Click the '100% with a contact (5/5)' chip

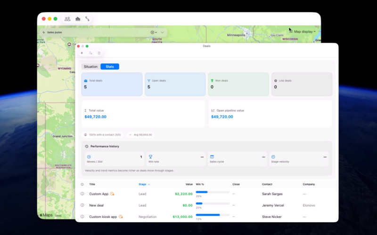click(x=102, y=135)
